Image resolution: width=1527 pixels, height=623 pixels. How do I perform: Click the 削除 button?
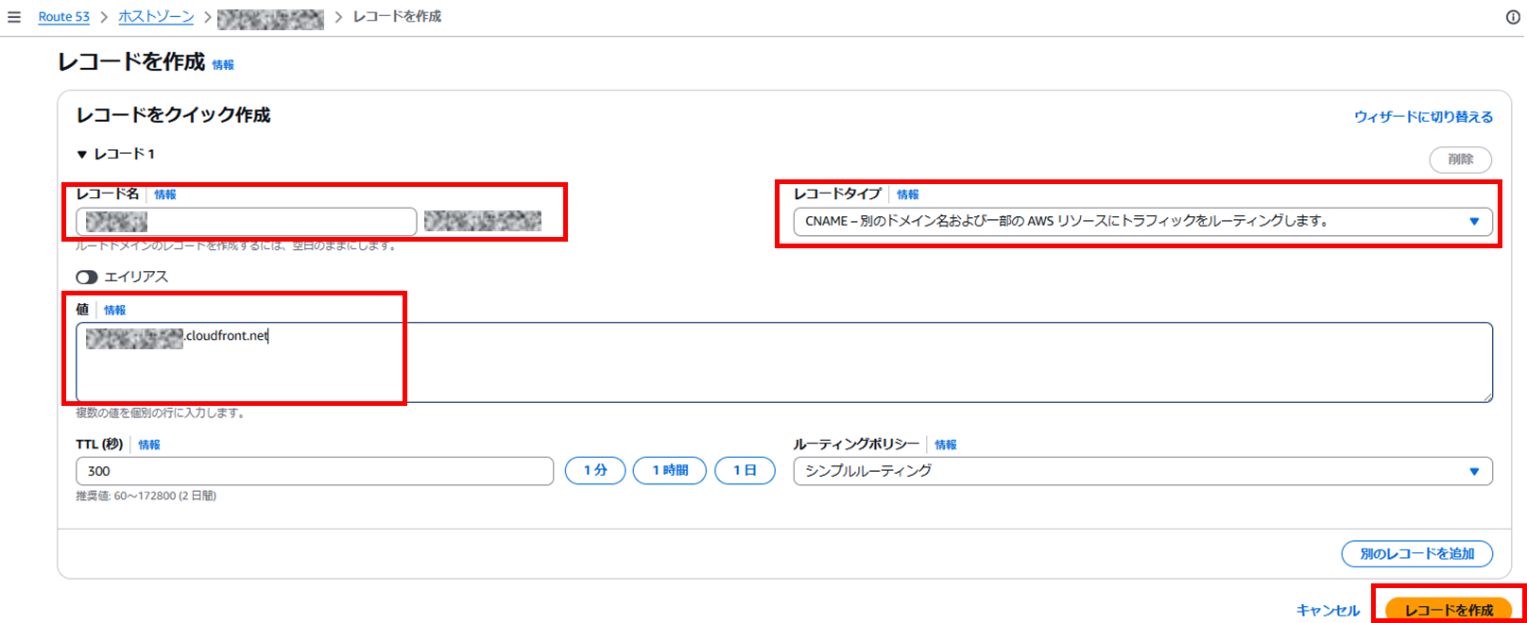pos(1460,160)
